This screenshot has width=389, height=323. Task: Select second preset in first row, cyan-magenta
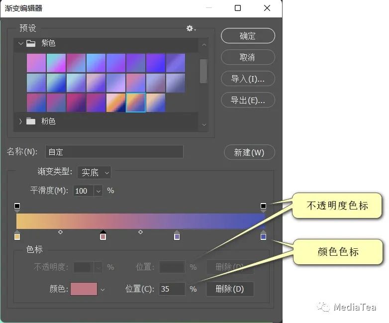[x=56, y=63]
